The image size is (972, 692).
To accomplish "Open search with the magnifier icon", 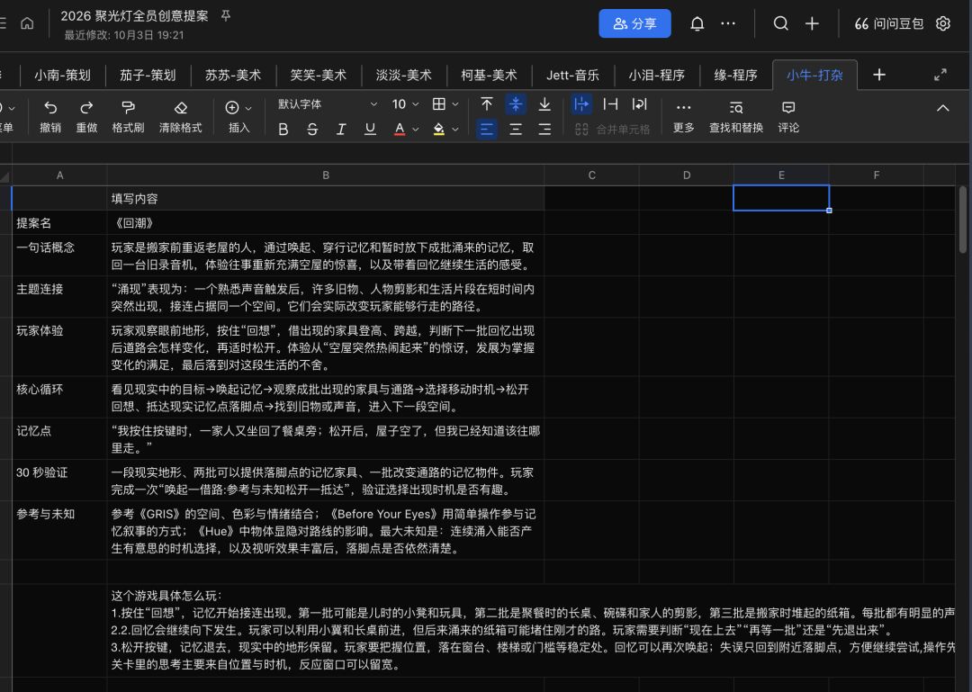I will point(781,23).
